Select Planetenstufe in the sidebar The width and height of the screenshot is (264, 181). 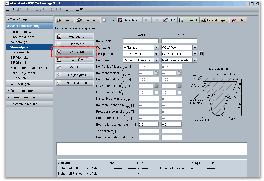point(20,52)
